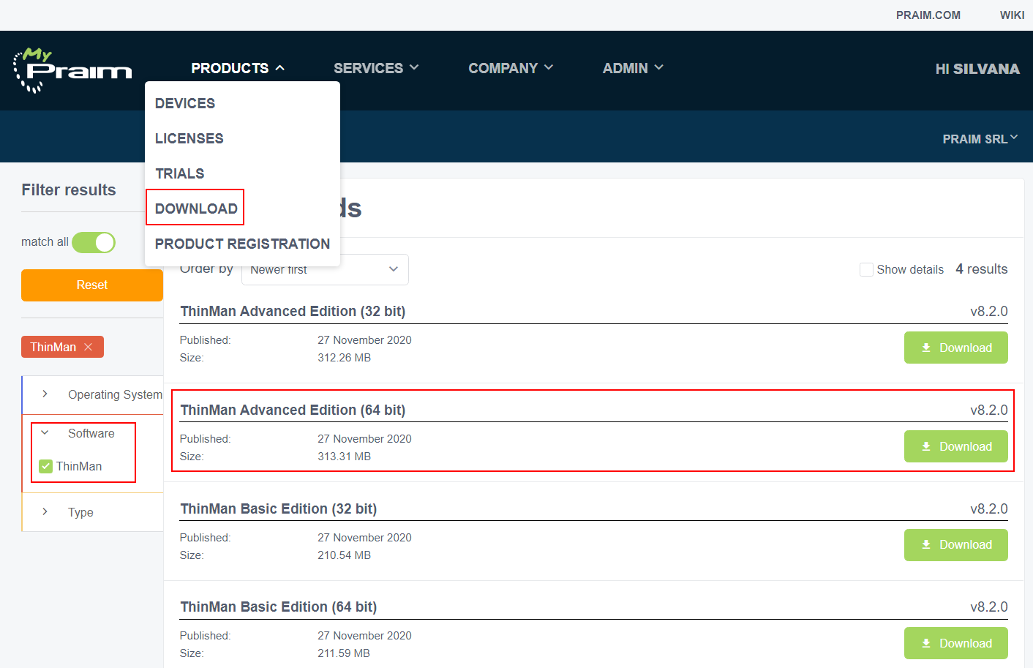Click ThinMan Basic Edition (64 bit) title
The height and width of the screenshot is (668, 1033).
click(x=279, y=607)
